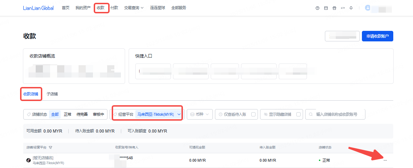Image resolution: width=413 pixels, height=168 pixels.
Task: Open the 经营平台 马来西亚-Tiktok(MYR) dropdown
Action: pos(148,115)
